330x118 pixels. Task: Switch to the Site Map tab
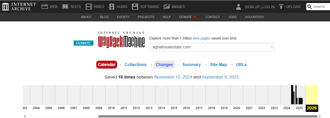(x=218, y=64)
